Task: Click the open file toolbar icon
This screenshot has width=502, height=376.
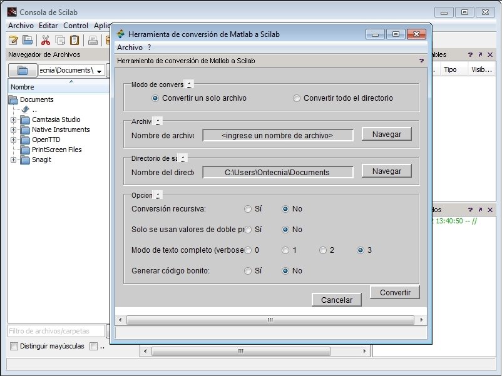Action: pyautogui.click(x=28, y=40)
